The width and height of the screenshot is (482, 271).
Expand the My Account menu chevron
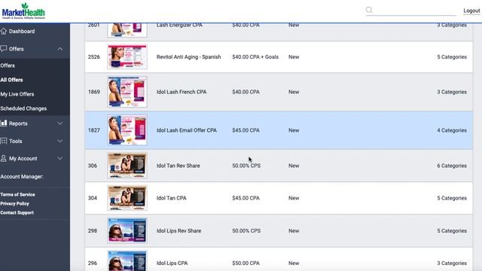coord(60,159)
